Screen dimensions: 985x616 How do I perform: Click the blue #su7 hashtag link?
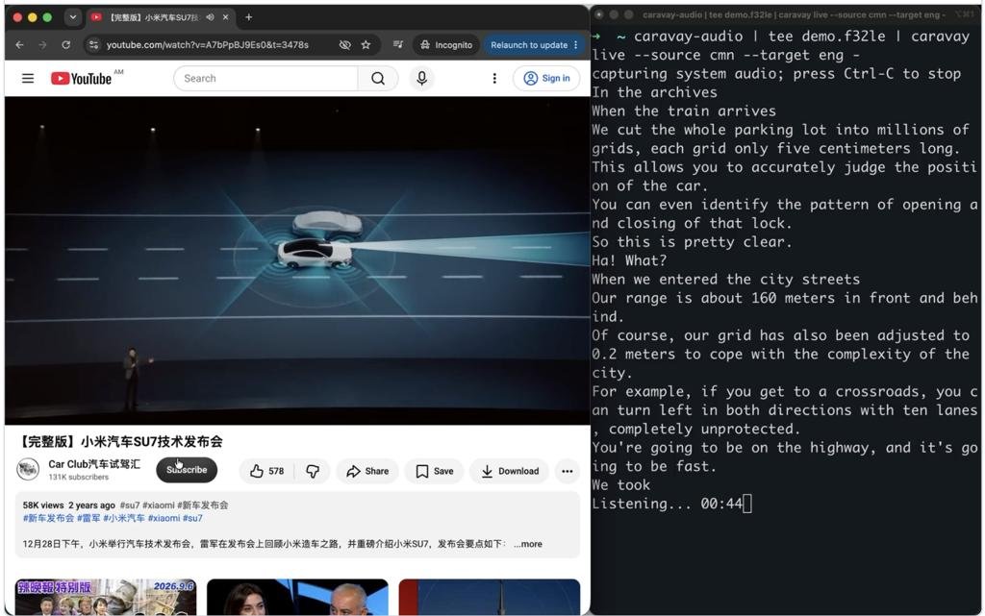[x=192, y=518]
